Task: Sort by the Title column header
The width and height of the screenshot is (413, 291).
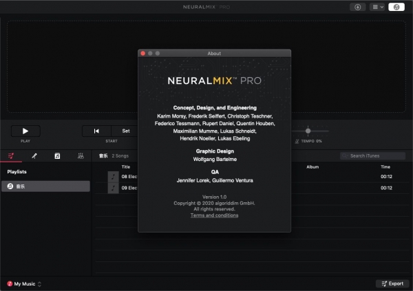Action: [x=126, y=166]
